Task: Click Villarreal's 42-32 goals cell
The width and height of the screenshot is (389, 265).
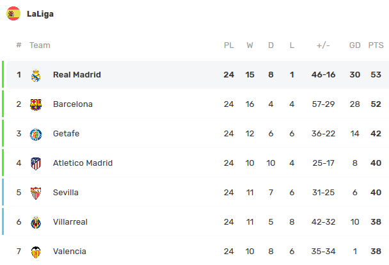Action: point(323,222)
